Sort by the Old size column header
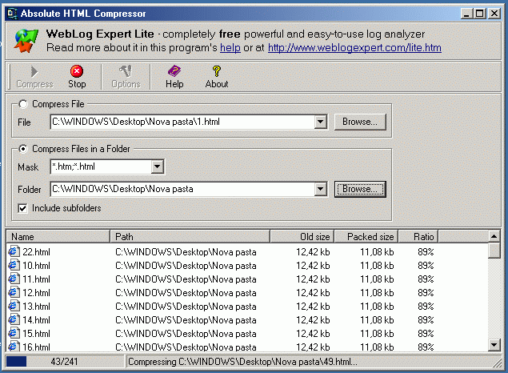The height and width of the screenshot is (373, 508). [302, 237]
